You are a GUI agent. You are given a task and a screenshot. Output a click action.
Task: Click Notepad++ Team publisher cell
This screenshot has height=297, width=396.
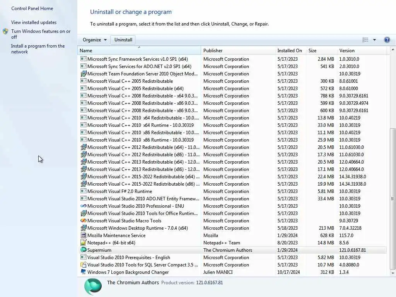click(222, 243)
